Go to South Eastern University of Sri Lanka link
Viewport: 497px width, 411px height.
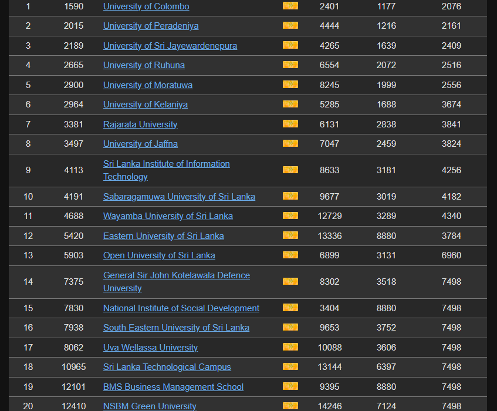(176, 328)
